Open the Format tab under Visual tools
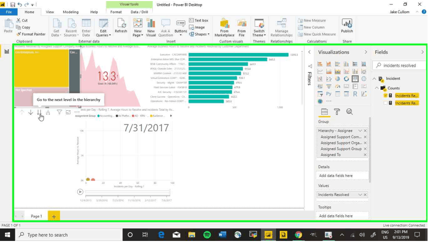428x242 pixels. point(116,12)
